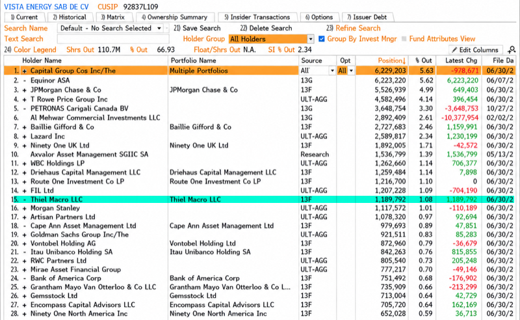Viewport: 520px width, 320px height.
Task: Click the Holder Name column header
Action: point(42,60)
